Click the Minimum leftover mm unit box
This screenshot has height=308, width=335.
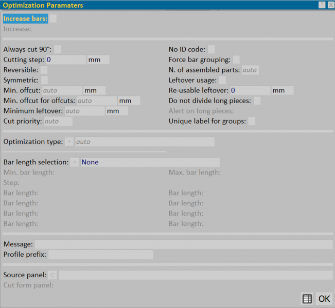tap(117, 111)
